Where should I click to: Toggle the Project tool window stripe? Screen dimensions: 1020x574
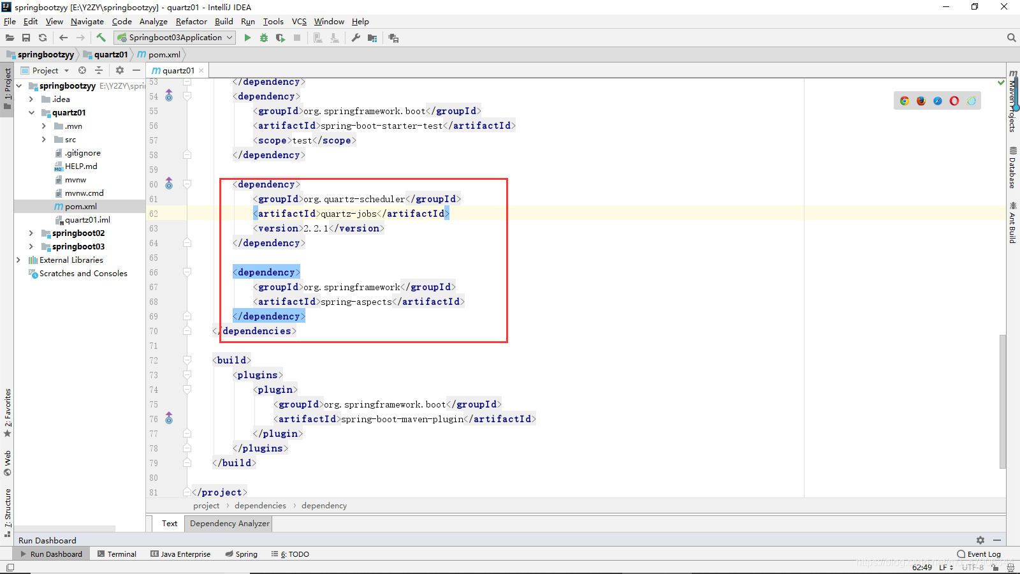pos(7,88)
